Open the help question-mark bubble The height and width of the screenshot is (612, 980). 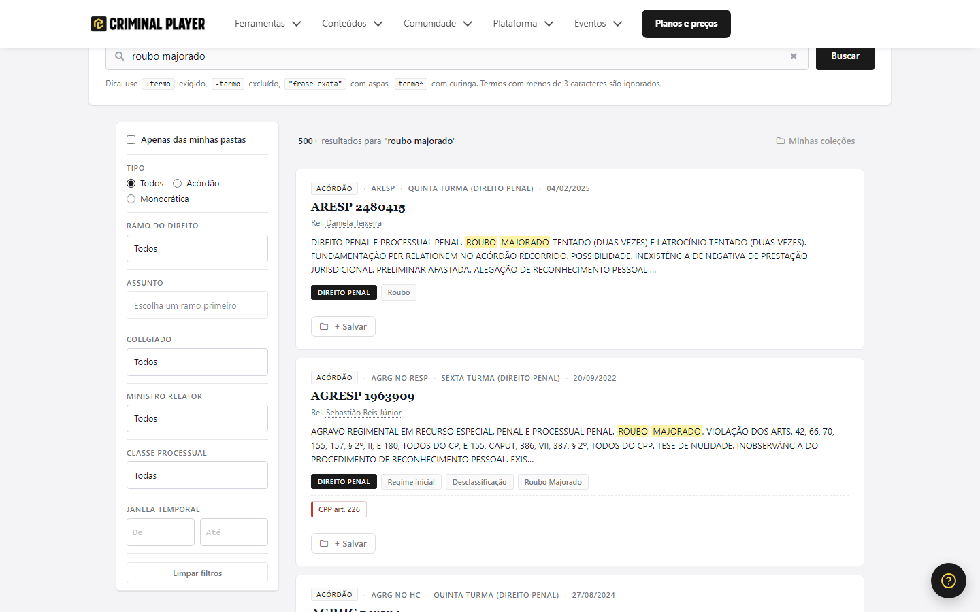pyautogui.click(x=949, y=581)
